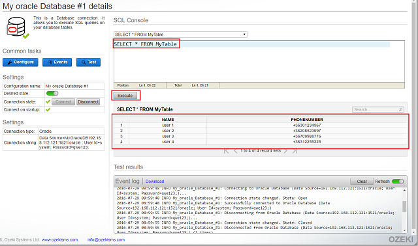Image resolution: width=418 pixels, height=246 pixels.
Task: Click Connection state green checkmark
Action: (48, 102)
